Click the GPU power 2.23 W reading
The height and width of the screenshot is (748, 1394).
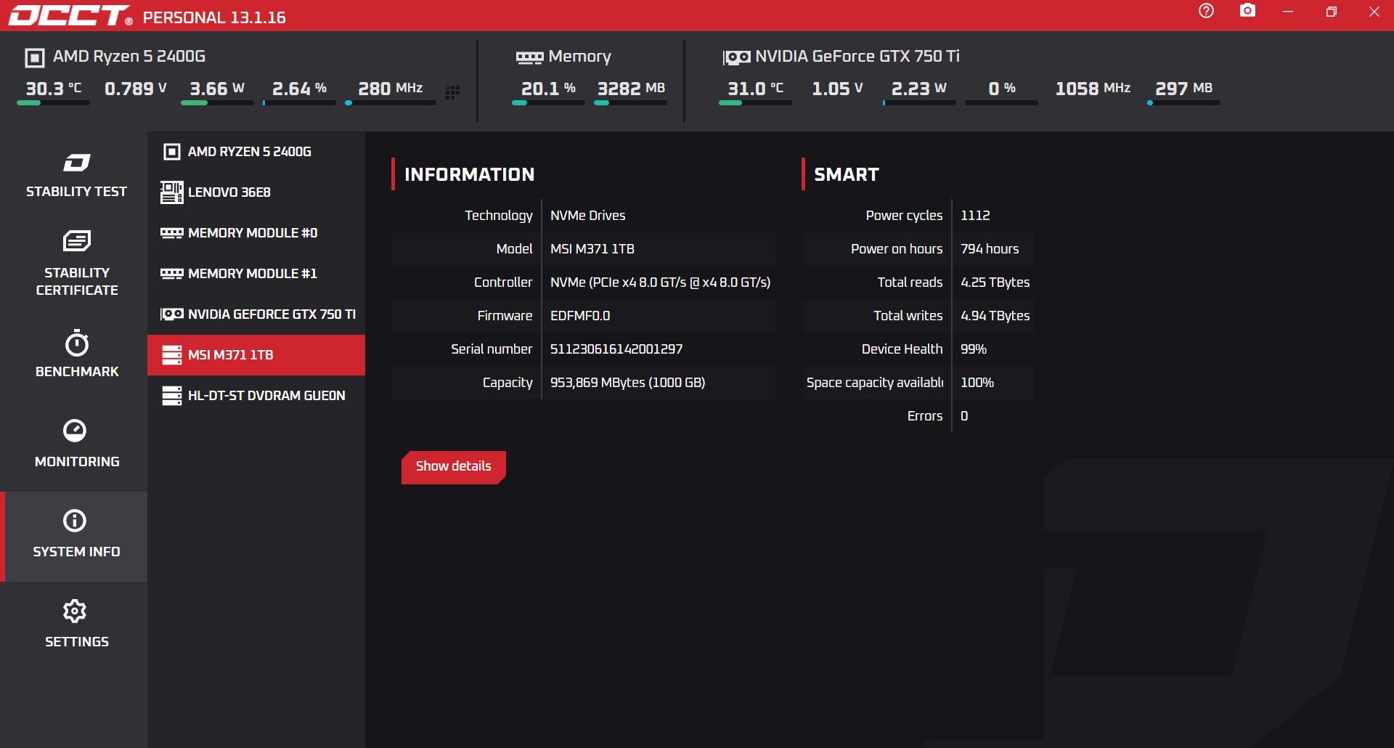coord(918,89)
